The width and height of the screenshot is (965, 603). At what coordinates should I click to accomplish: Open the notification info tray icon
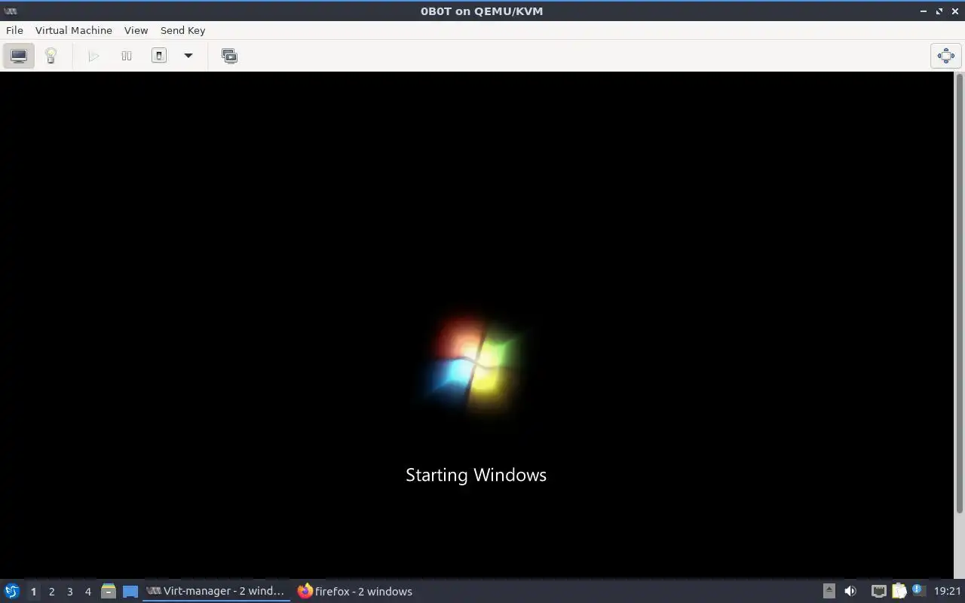pyautogui.click(x=918, y=590)
